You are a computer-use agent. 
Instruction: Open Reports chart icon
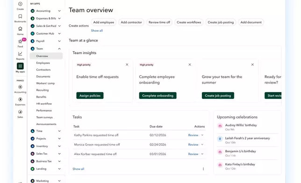pyautogui.click(x=20, y=54)
